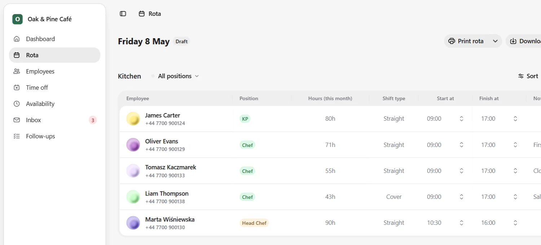Adjust Liam Thompson's finish time stepper
The image size is (541, 245).
point(515,197)
